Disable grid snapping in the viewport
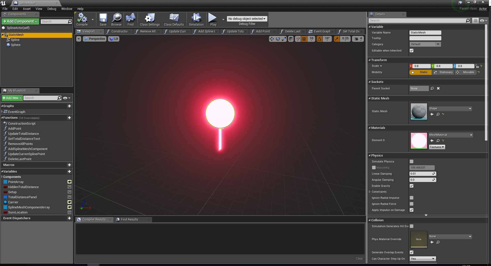Viewport: 491px width, 266px height. pos(304,39)
